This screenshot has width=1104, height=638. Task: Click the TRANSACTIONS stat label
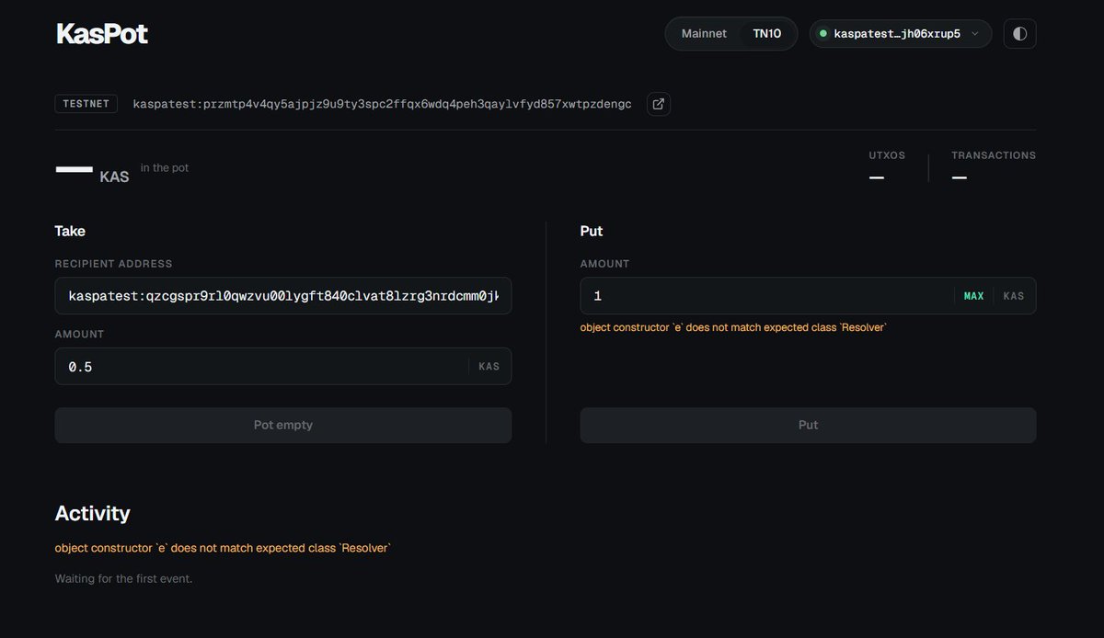click(994, 155)
